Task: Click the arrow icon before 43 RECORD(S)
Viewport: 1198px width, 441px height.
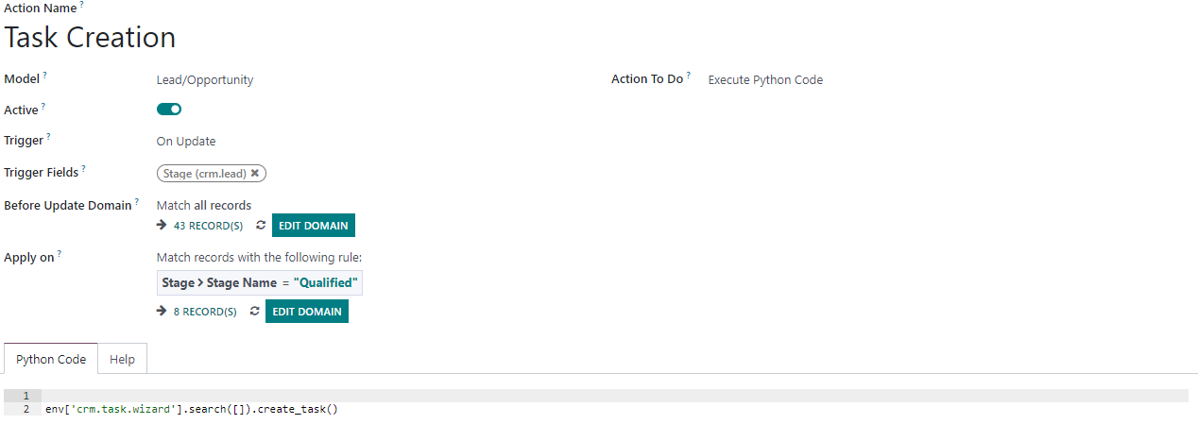Action: 162,226
